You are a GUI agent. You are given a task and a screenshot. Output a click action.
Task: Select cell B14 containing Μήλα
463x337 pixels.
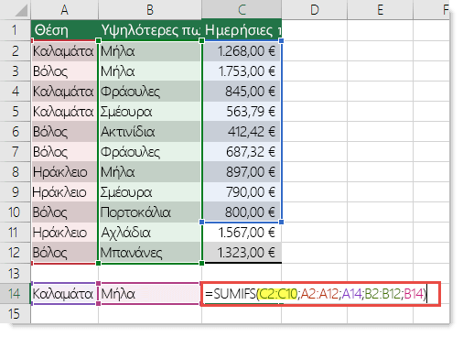(150, 294)
